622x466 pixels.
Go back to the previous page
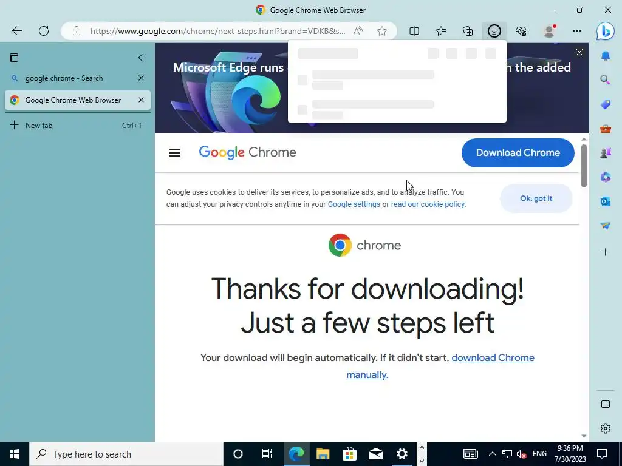tap(16, 31)
